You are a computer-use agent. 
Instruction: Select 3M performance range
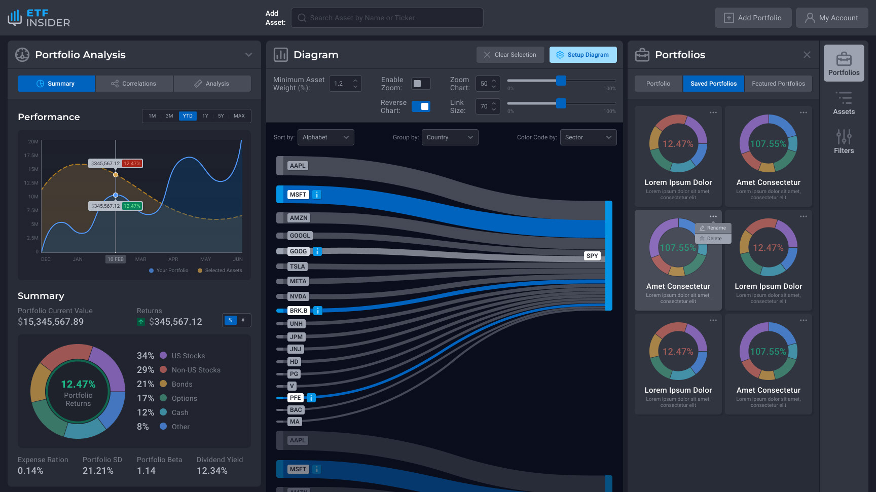coord(169,116)
